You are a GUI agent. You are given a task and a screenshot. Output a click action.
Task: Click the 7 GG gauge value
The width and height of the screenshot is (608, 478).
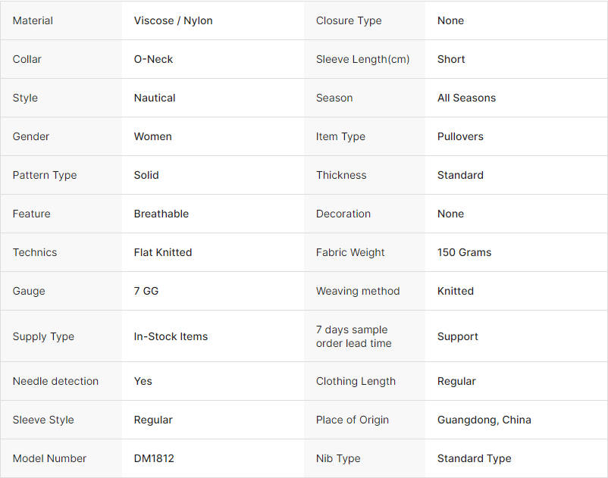(146, 291)
